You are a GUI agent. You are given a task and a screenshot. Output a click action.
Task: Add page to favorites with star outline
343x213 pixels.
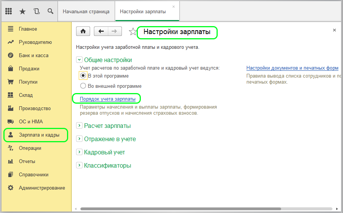[x=133, y=32]
